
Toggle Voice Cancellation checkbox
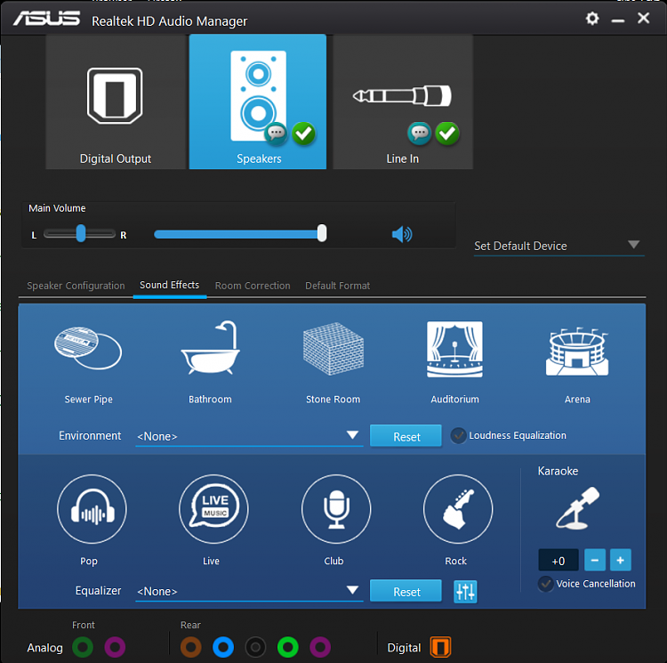click(x=545, y=584)
